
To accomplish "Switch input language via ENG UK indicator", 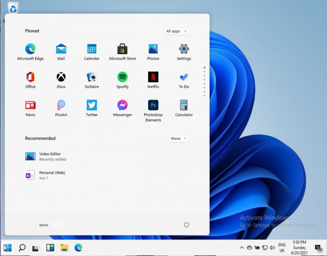I will point(282,248).
